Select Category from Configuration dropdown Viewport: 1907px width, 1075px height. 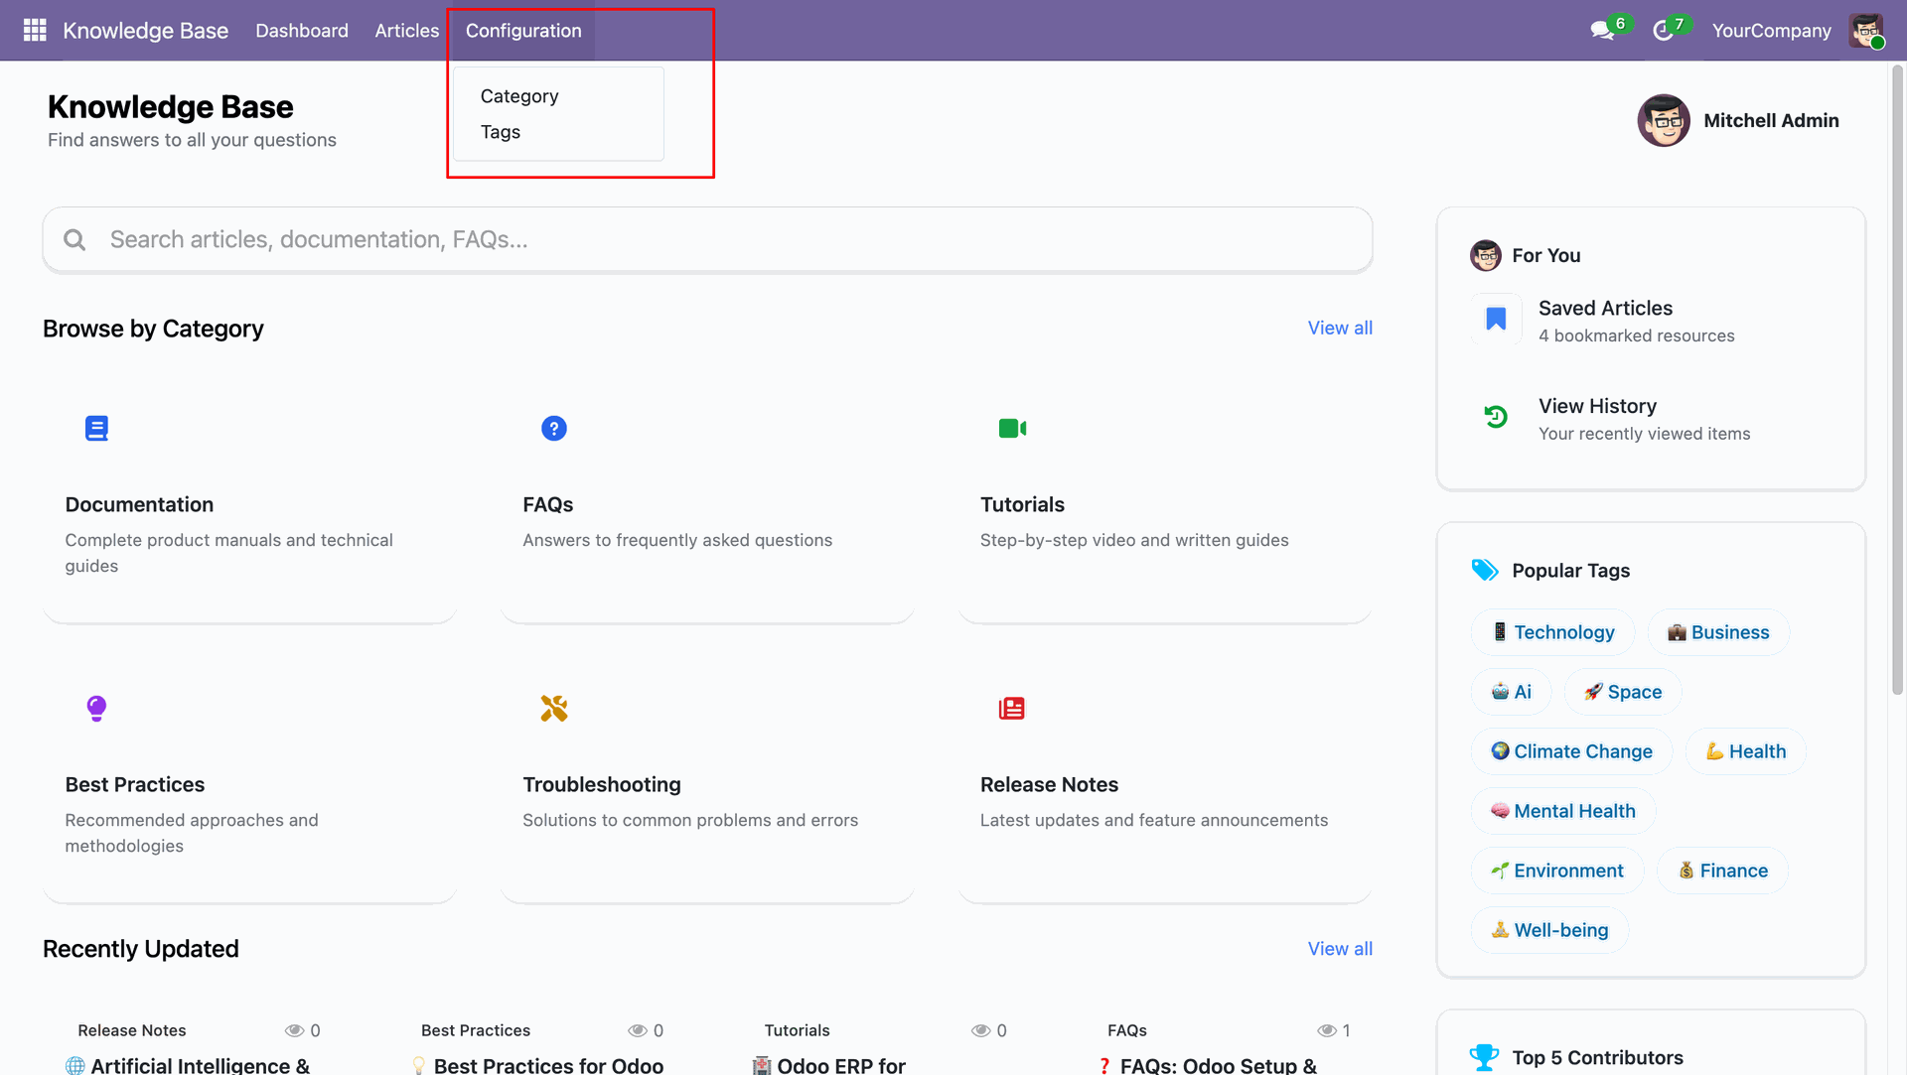(x=519, y=96)
